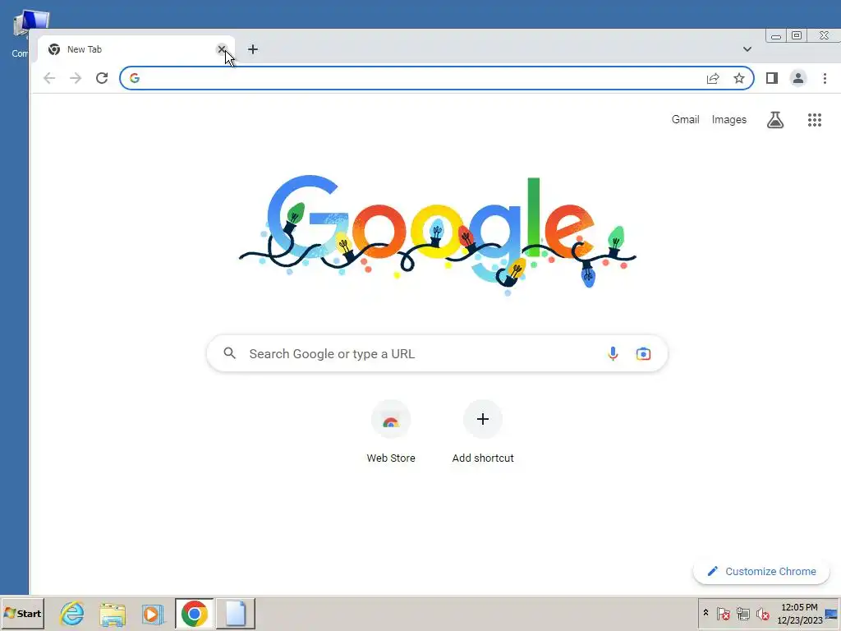Open the Web Store shortcut
Viewport: 841px width, 631px height.
391,432
